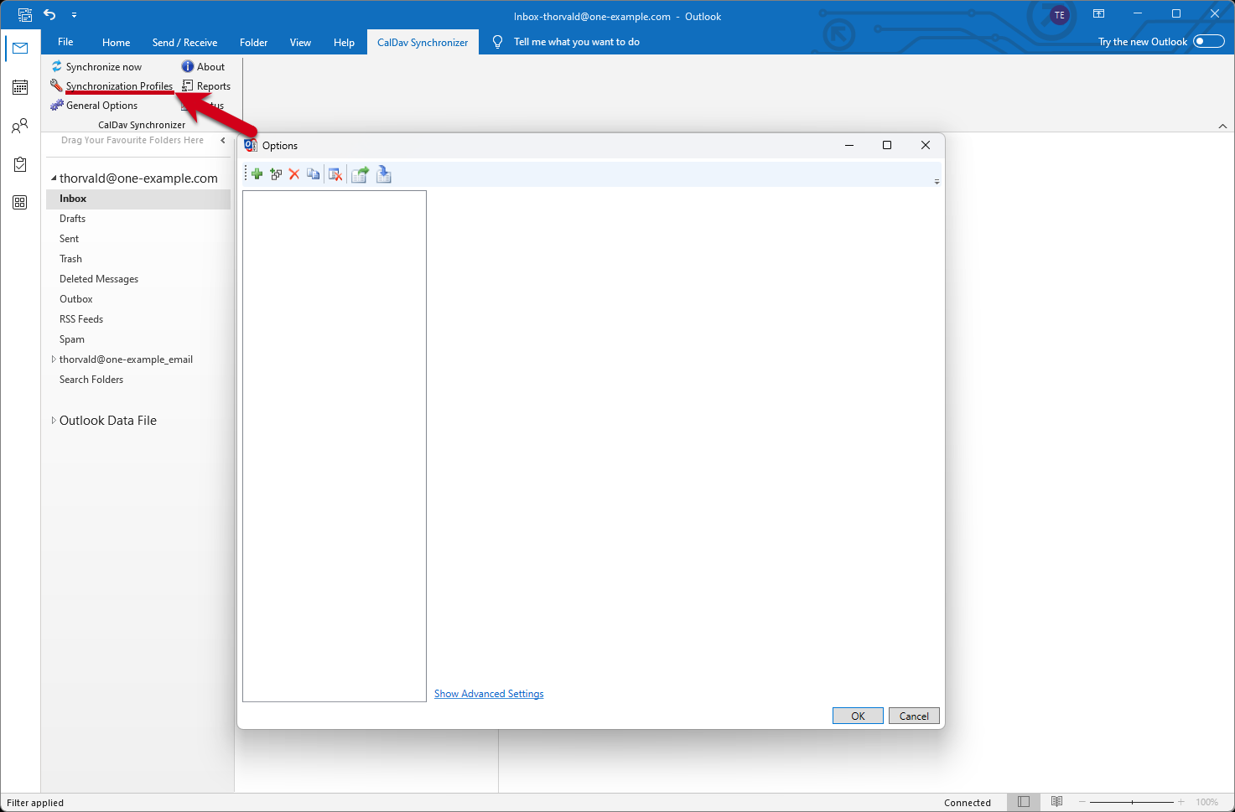Open the People contacts view

point(20,126)
